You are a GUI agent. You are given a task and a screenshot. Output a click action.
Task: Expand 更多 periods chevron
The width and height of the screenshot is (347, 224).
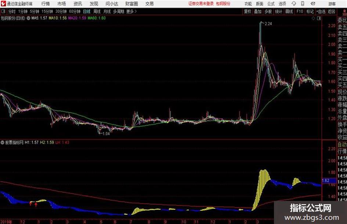(132, 11)
